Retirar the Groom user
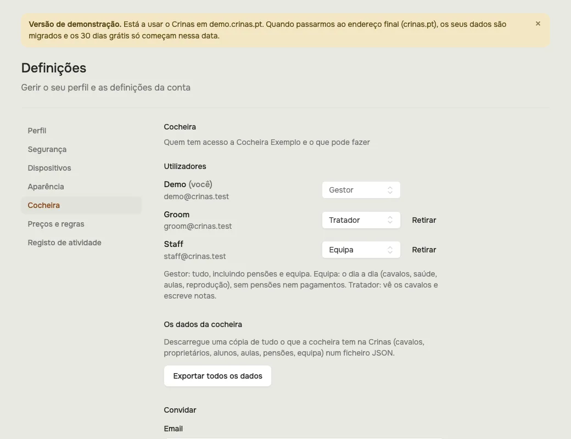Viewport: 571px width, 439px height. [424, 220]
